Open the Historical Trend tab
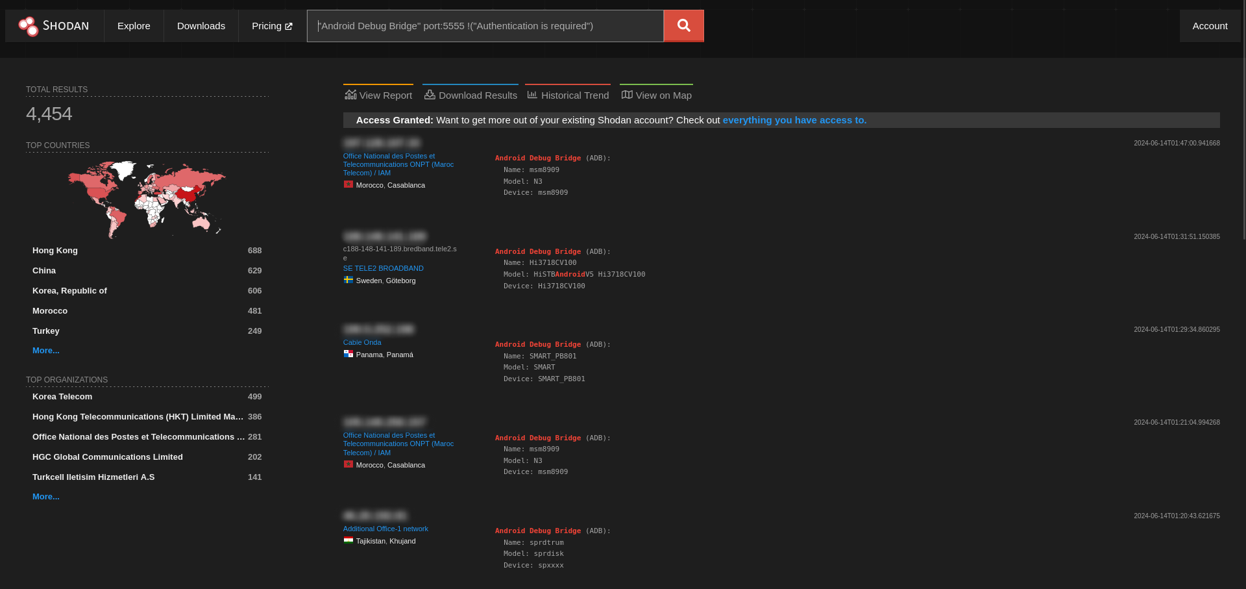The image size is (1246, 589). (x=568, y=95)
